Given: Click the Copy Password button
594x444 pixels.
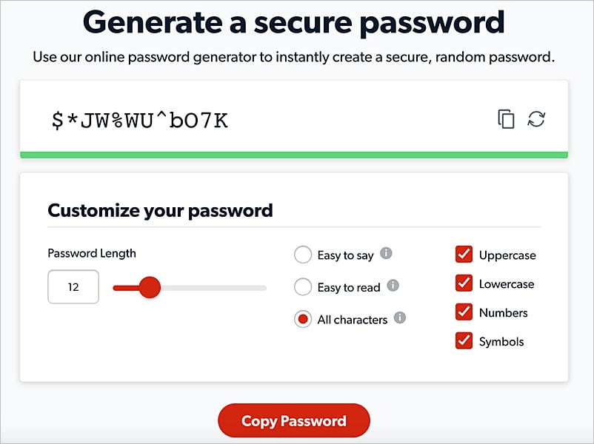Looking at the screenshot, I should coord(293,420).
